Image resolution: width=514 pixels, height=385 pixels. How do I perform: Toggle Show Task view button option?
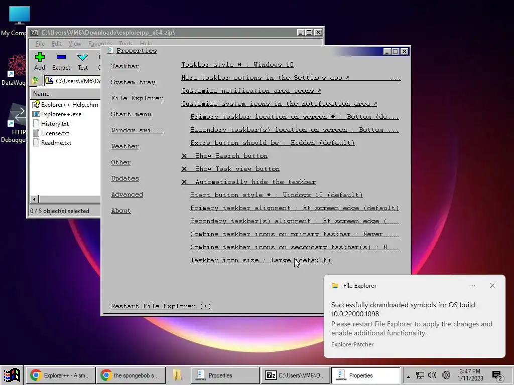click(230, 169)
